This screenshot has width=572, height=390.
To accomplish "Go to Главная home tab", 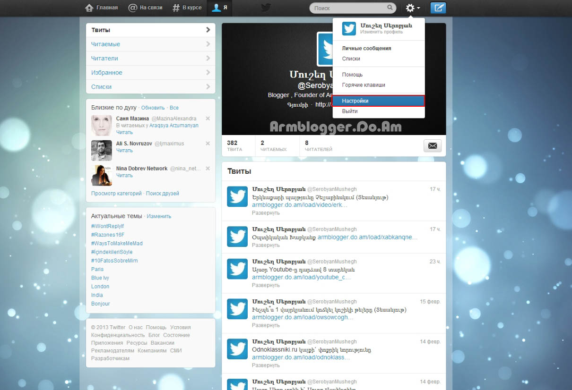I will coord(101,8).
